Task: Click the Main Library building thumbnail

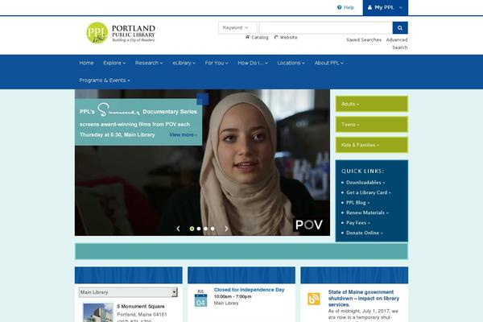Action: coord(98,312)
